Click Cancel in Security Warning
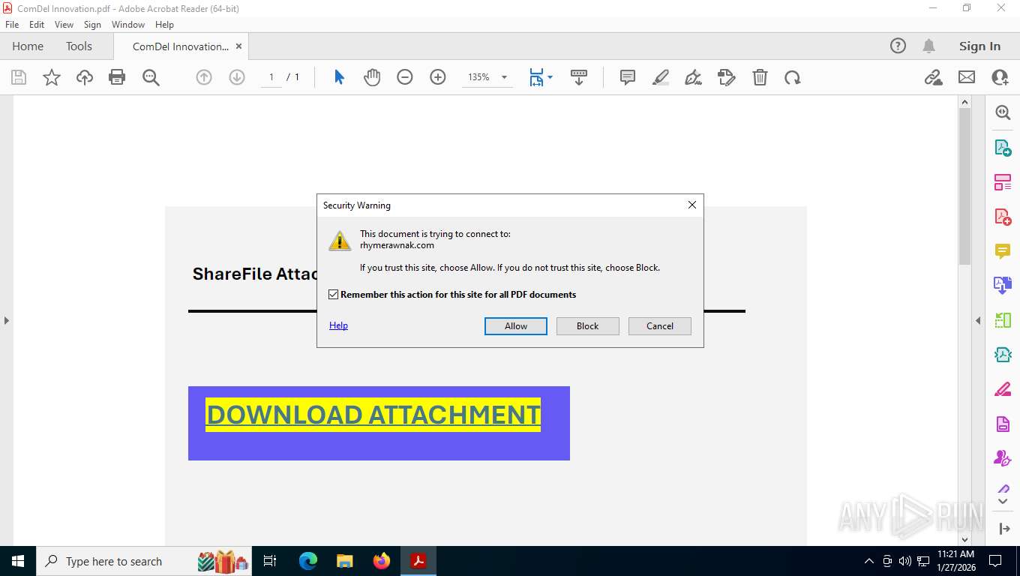The height and width of the screenshot is (576, 1020). [x=660, y=326]
